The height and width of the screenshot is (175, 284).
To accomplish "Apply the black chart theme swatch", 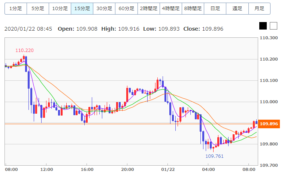I will 263,26.
